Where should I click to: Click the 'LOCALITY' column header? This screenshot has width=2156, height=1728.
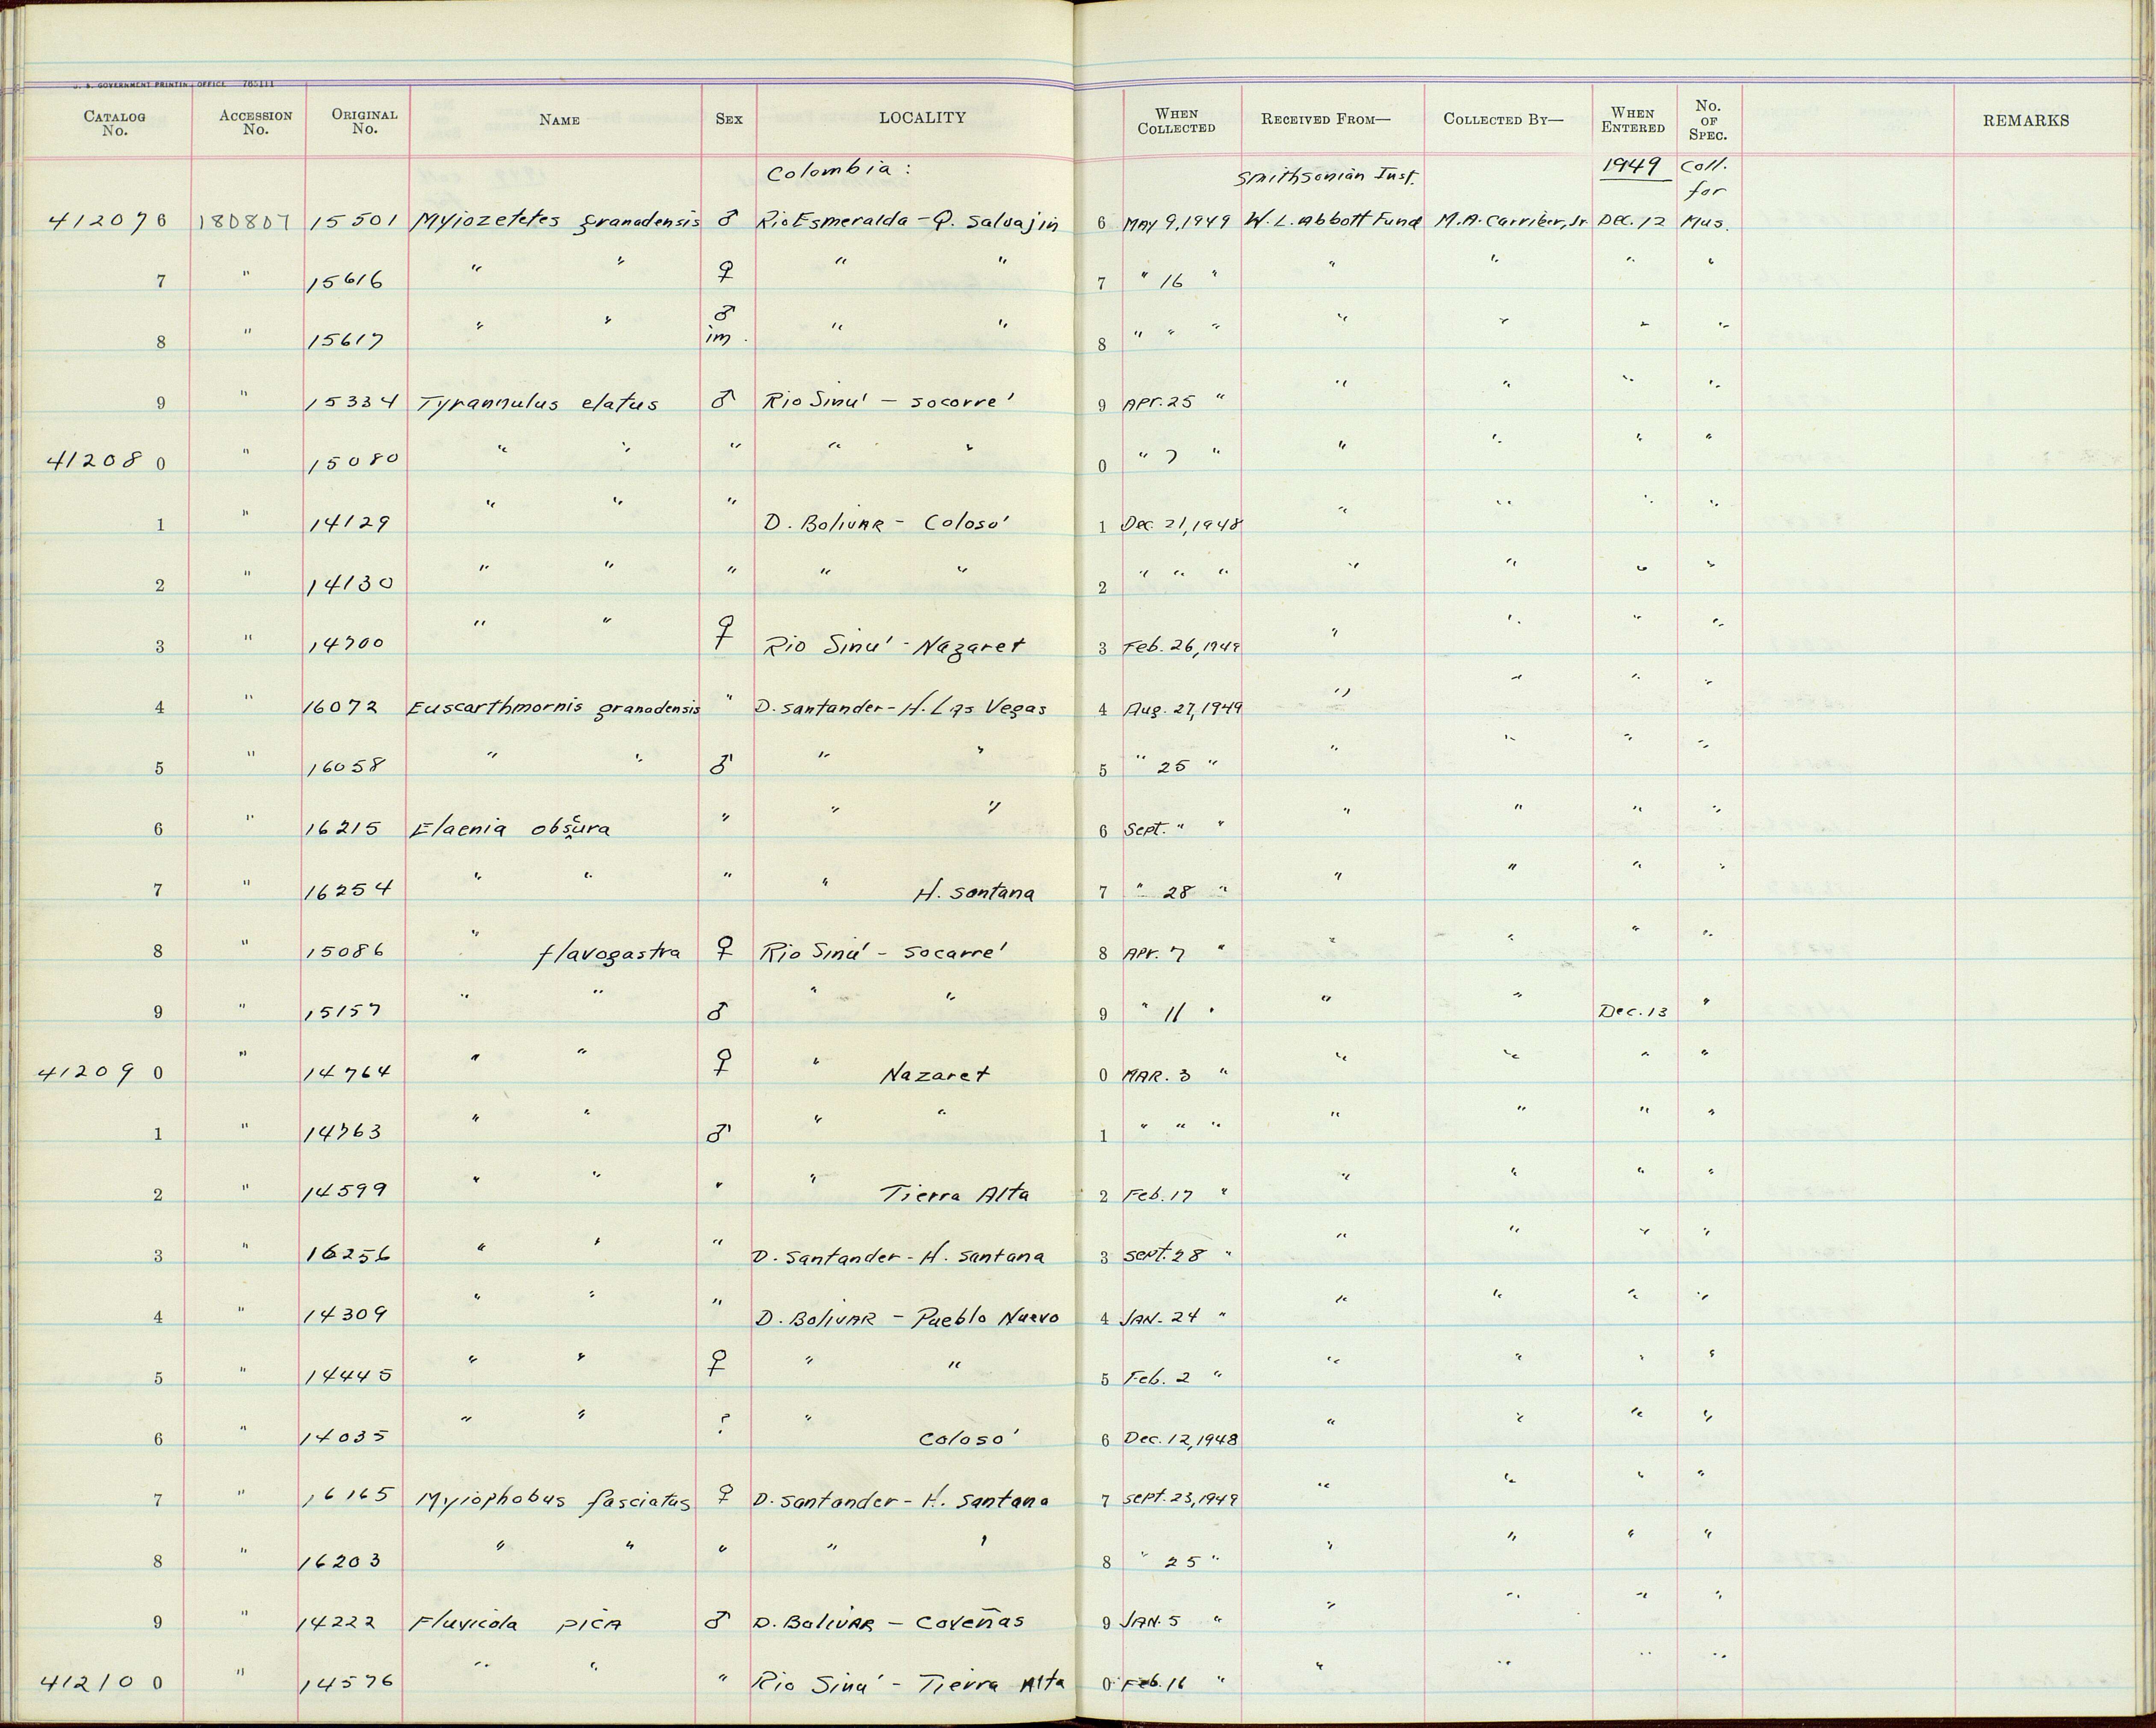[x=922, y=118]
